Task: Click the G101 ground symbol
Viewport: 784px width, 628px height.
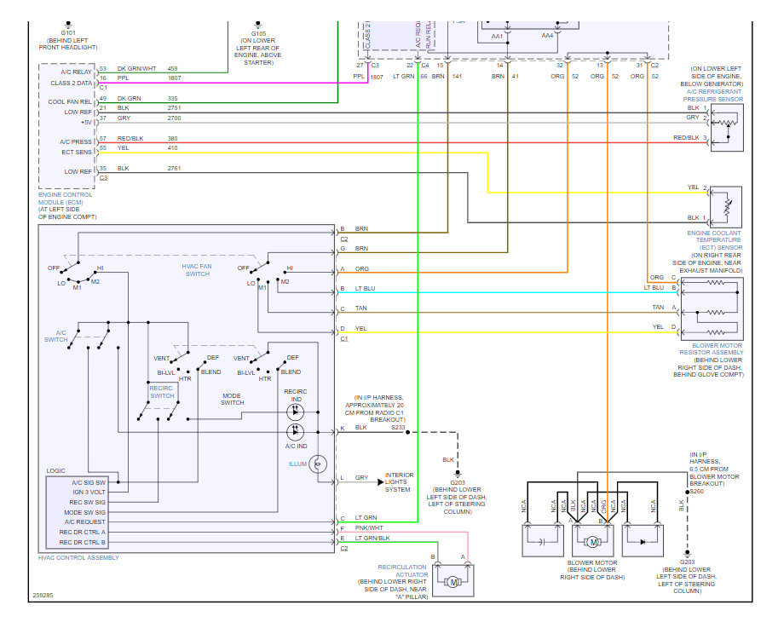Action: coord(68,25)
